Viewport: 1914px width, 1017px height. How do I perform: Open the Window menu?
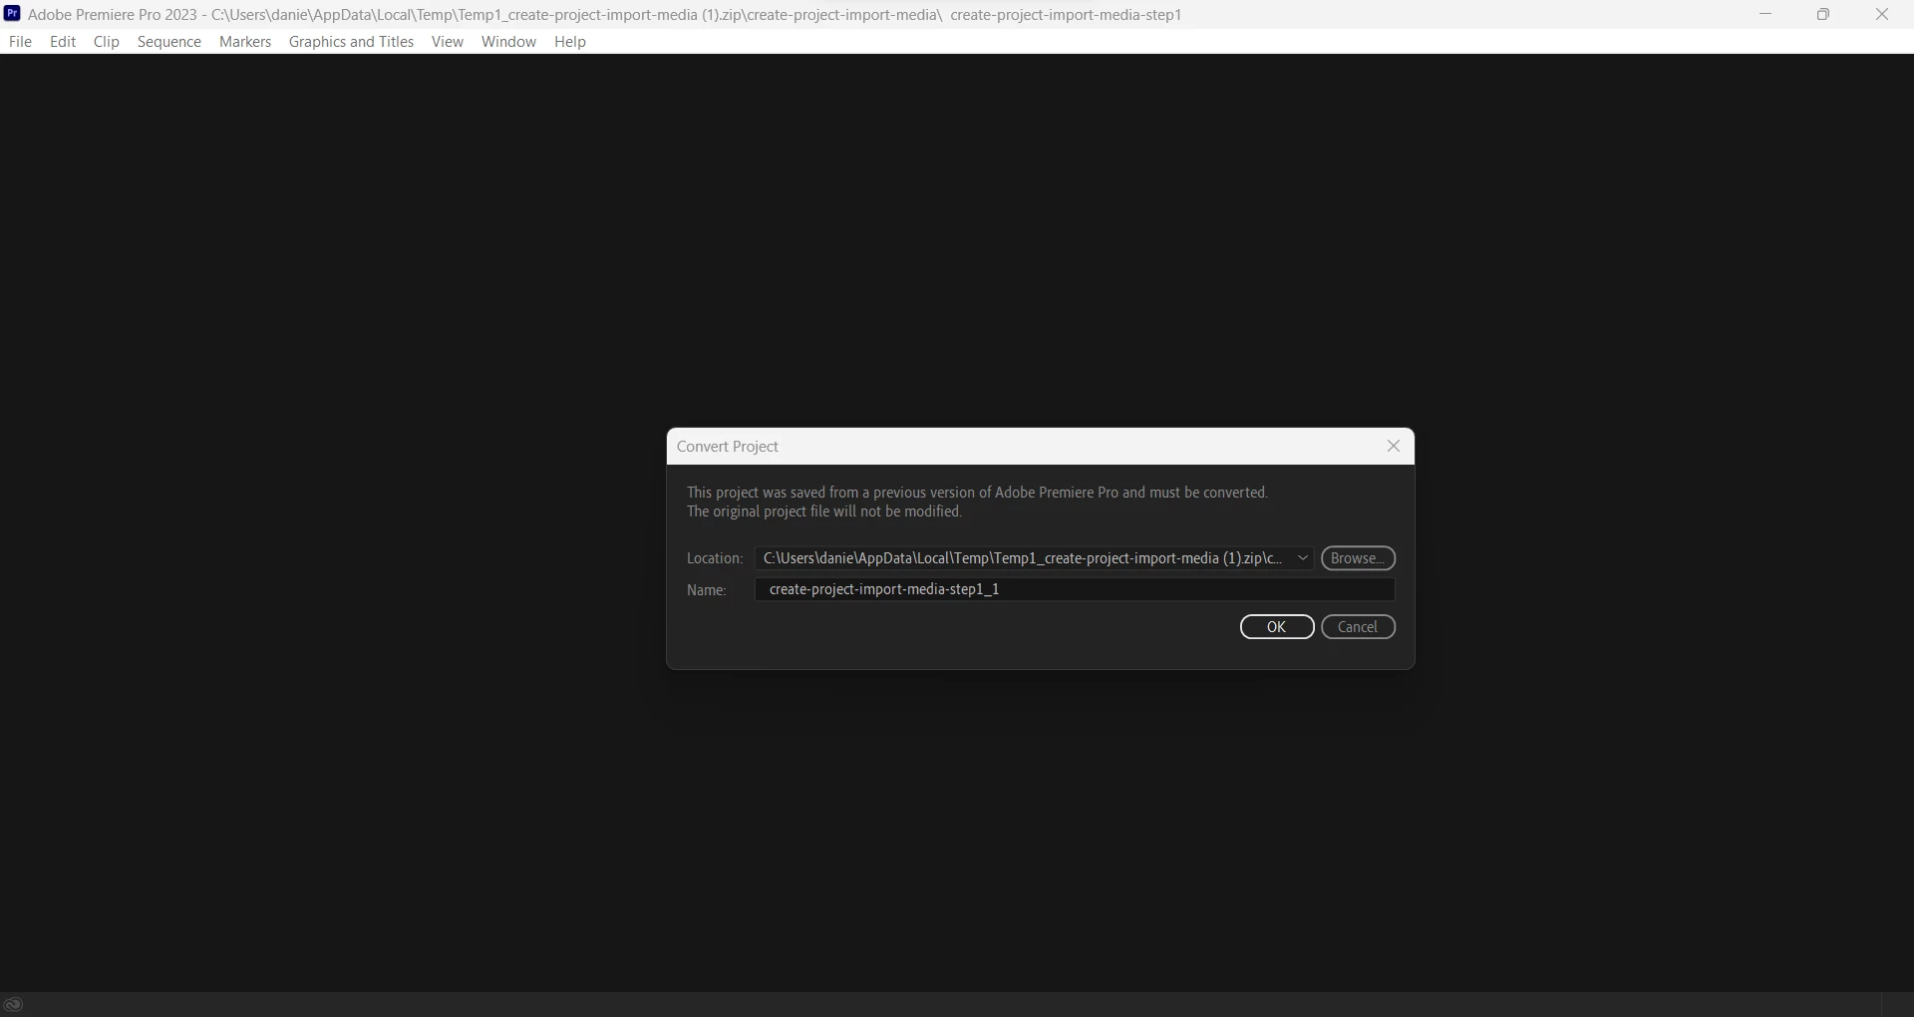(x=508, y=42)
